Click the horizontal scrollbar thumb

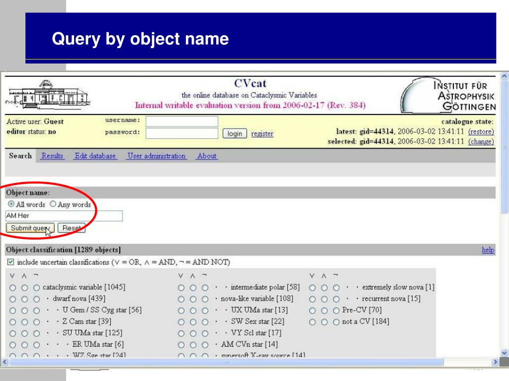227,362
